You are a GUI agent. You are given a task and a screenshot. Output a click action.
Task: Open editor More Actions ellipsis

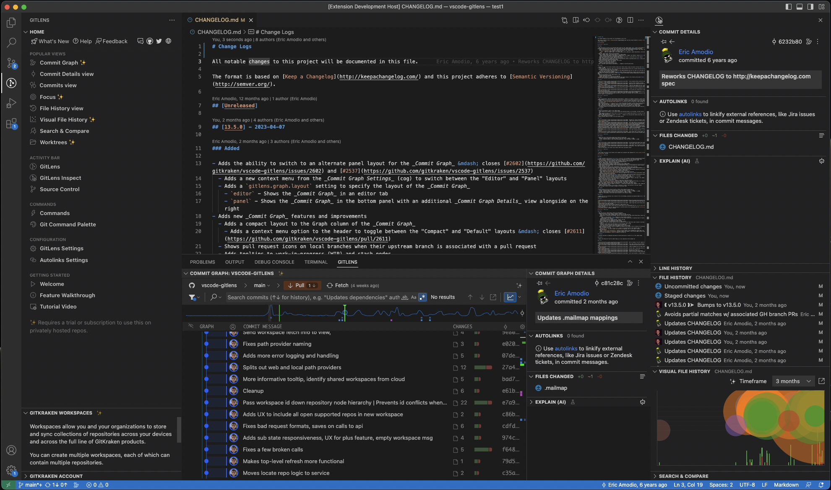(641, 20)
